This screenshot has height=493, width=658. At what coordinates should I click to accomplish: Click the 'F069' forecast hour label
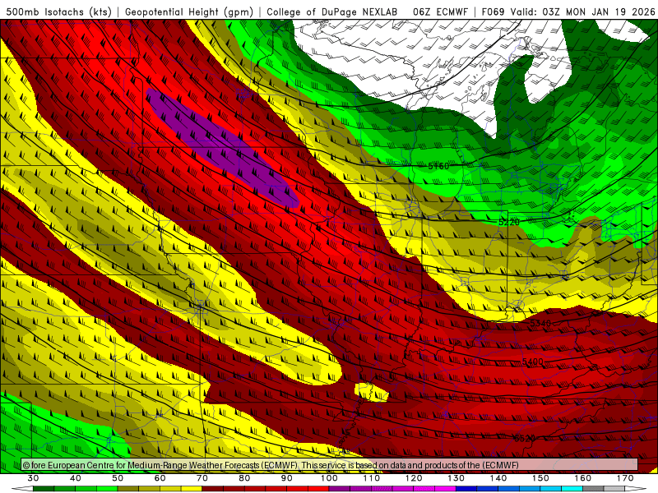tap(494, 12)
